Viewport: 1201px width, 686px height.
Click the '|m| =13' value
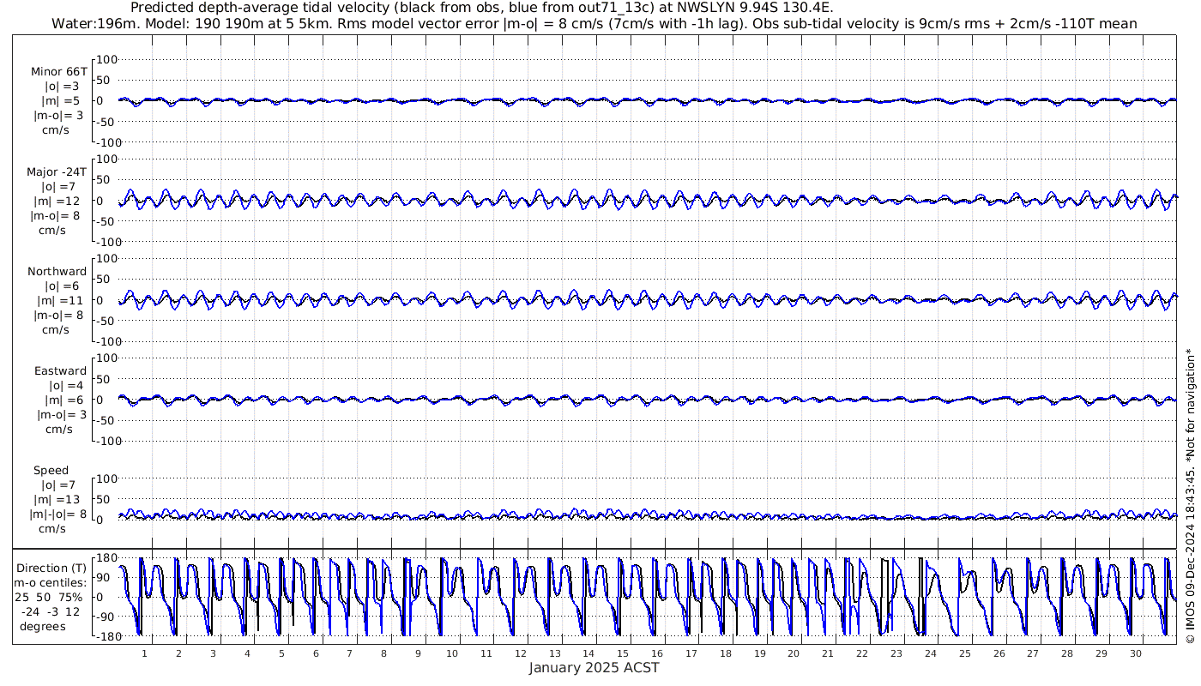57,500
